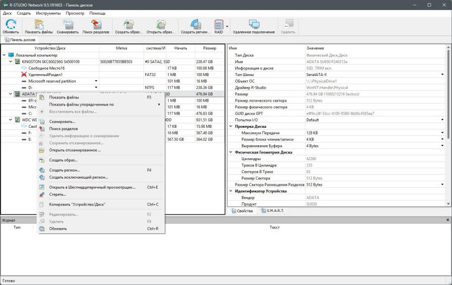Choose Открыть отсканированное in context menu
Viewport: 452px width, 285px height.
click(x=75, y=150)
